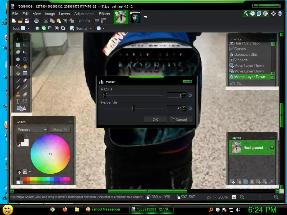Open the File menu

point(15,14)
